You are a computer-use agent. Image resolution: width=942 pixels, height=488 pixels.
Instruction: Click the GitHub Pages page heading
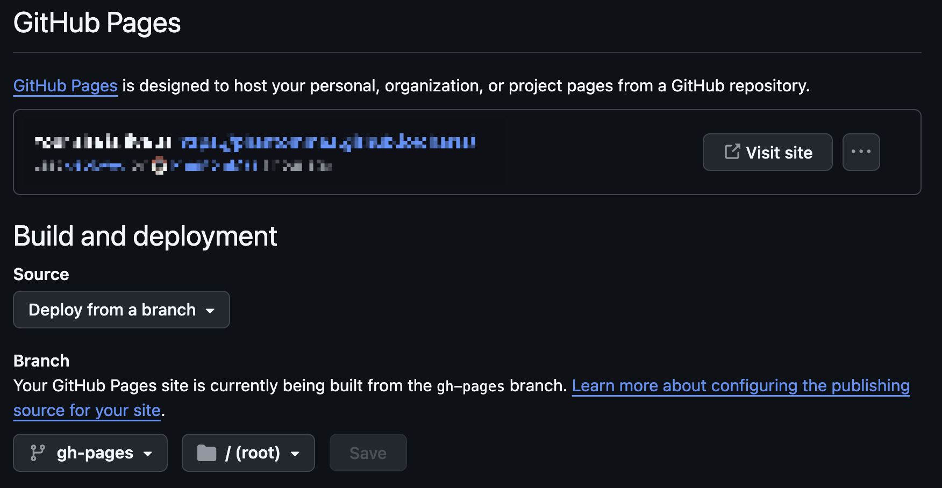click(97, 23)
